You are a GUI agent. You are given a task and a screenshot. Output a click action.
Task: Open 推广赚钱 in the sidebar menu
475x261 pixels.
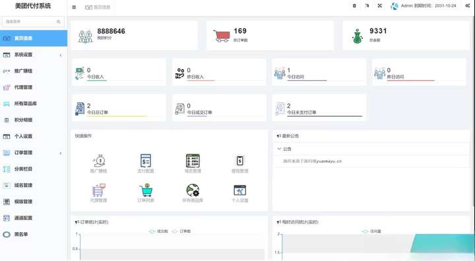(34, 71)
